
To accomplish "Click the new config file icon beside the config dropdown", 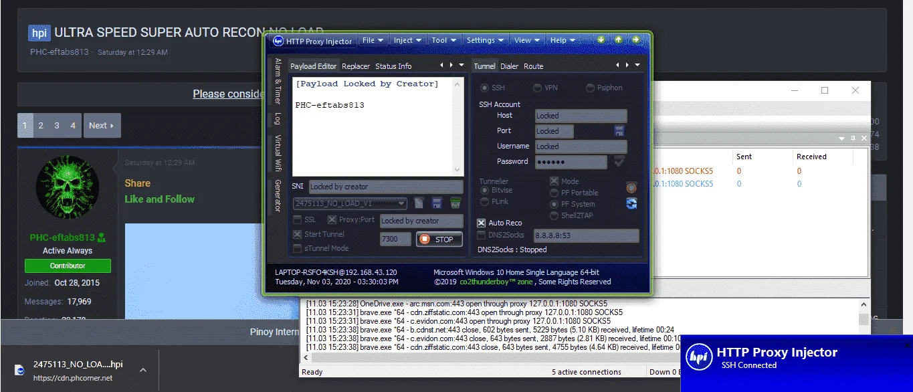I will [419, 203].
